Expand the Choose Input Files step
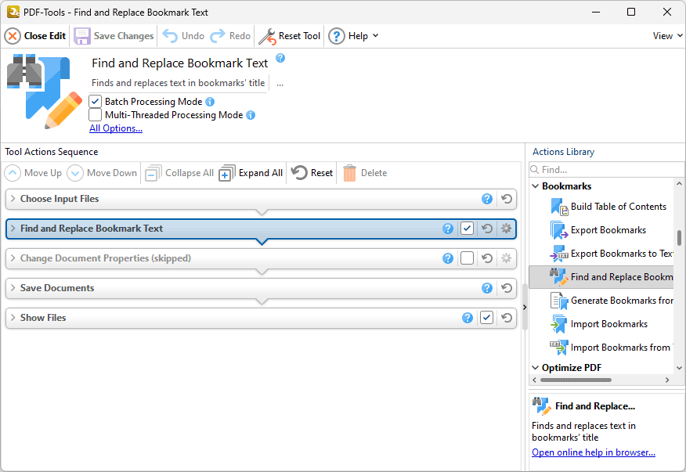 (13, 199)
